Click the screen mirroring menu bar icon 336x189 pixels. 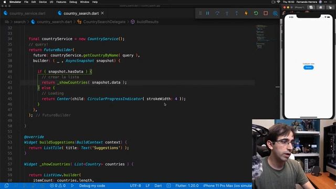[274, 2]
